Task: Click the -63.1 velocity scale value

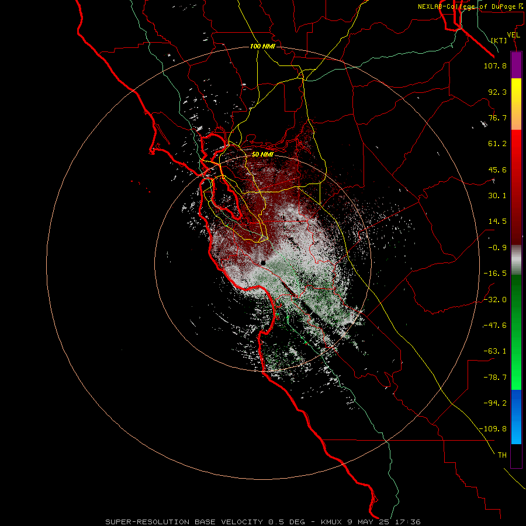Action: tap(495, 351)
